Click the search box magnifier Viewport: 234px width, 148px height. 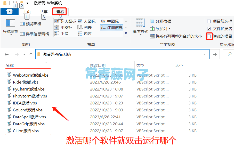click(x=230, y=54)
